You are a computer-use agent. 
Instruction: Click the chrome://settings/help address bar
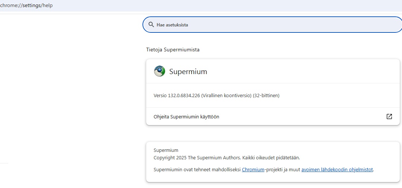(201, 5)
